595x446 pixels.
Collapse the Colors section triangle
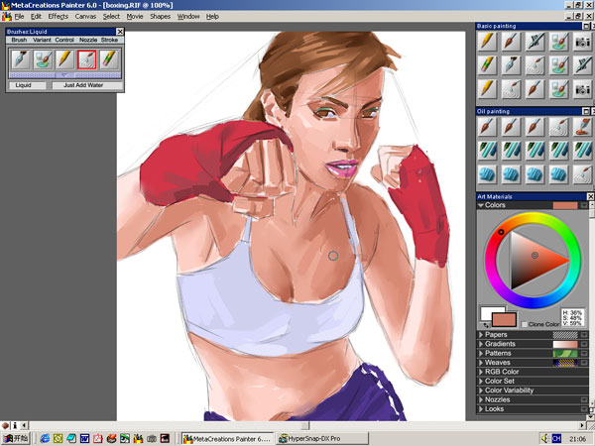[x=482, y=205]
